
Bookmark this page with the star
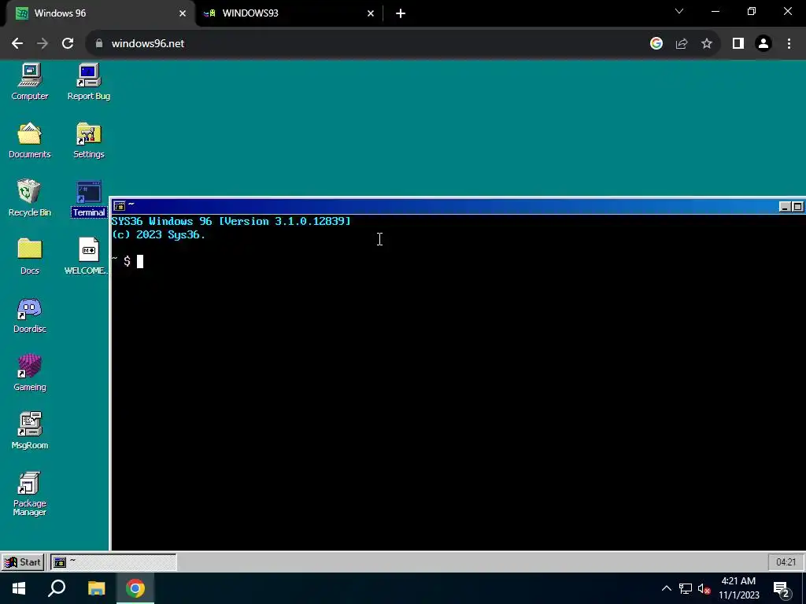[707, 44]
